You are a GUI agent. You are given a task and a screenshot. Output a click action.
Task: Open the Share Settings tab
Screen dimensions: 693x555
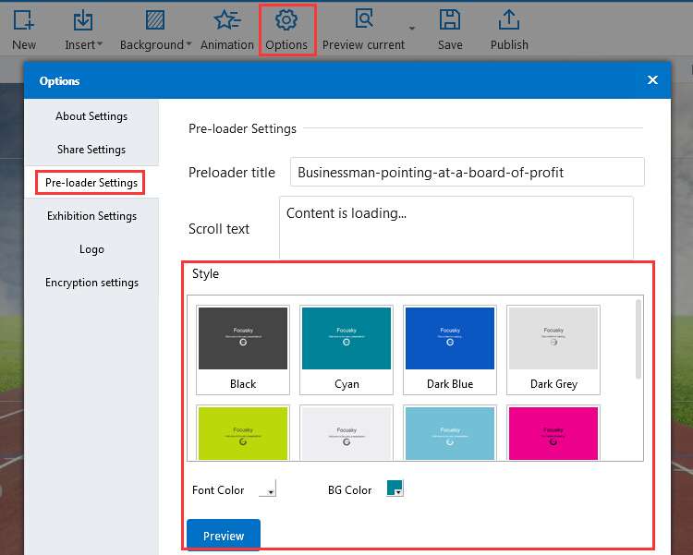(x=91, y=150)
